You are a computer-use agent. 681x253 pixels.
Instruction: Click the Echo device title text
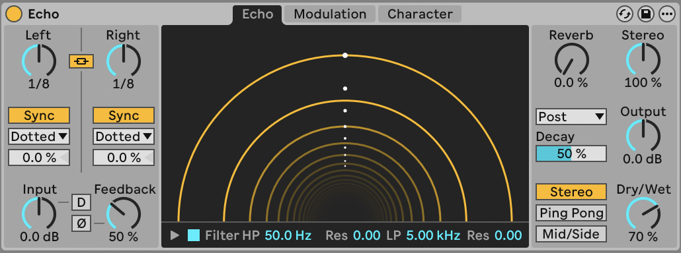click(44, 14)
